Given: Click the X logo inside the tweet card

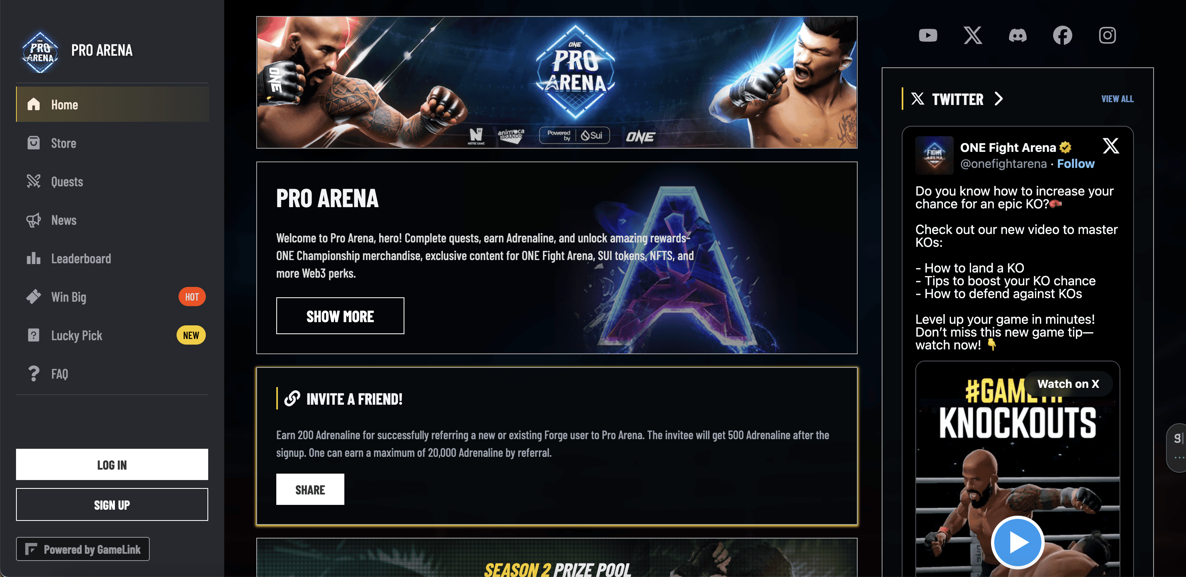Looking at the screenshot, I should click(1110, 146).
